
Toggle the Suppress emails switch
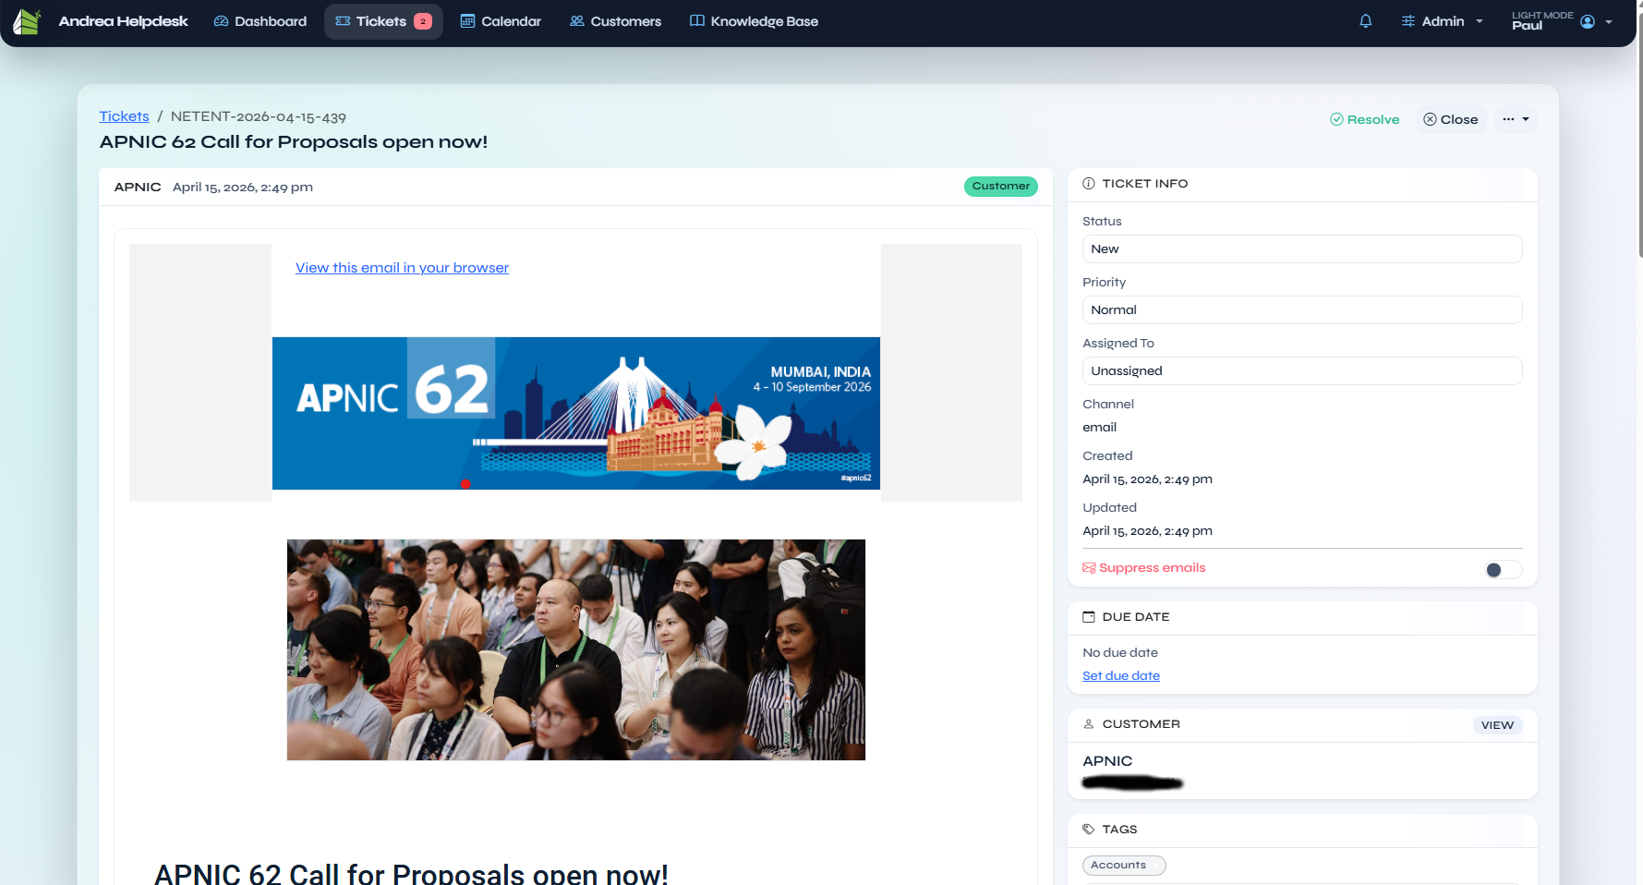point(1502,570)
